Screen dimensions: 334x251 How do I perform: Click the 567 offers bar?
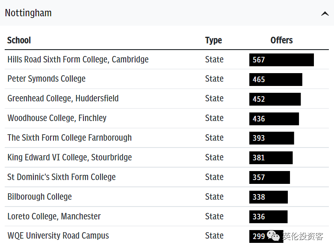[281, 60]
